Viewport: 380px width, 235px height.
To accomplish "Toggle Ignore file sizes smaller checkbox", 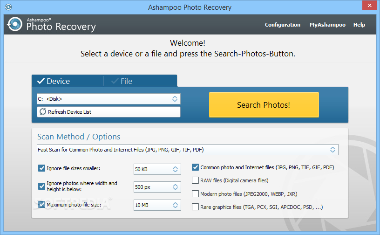I will (x=42, y=168).
